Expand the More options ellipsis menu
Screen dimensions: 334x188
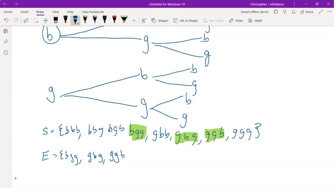[x=329, y=11]
